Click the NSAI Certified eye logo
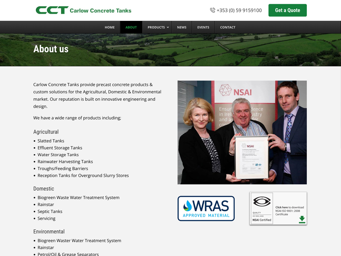The width and height of the screenshot is (341, 256). [261, 204]
